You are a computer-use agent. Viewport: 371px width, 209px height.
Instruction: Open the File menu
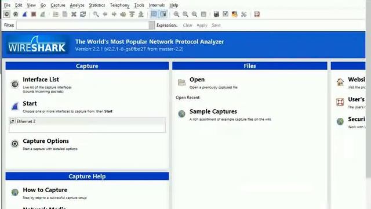click(x=8, y=5)
